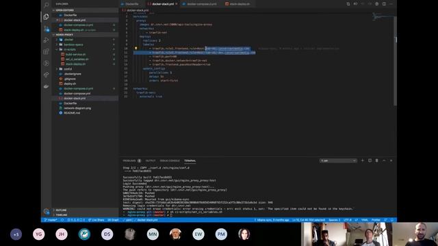The width and height of the screenshot is (438, 246).
Task: Switch to the Dockerfile editor tab
Action: 132,4
